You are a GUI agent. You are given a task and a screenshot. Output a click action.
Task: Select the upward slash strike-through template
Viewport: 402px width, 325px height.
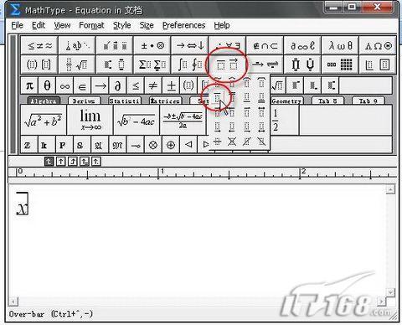click(247, 142)
